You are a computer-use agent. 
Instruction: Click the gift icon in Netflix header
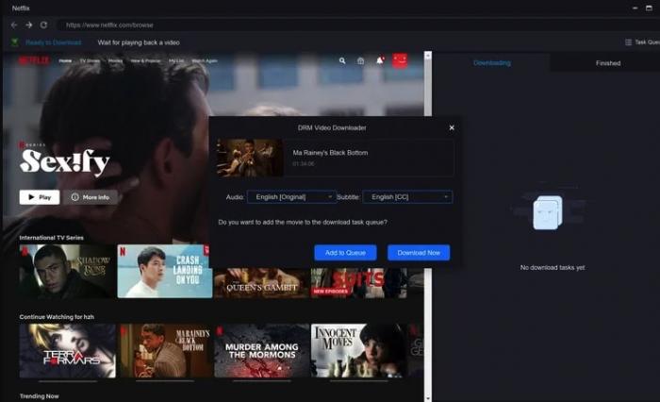point(361,61)
